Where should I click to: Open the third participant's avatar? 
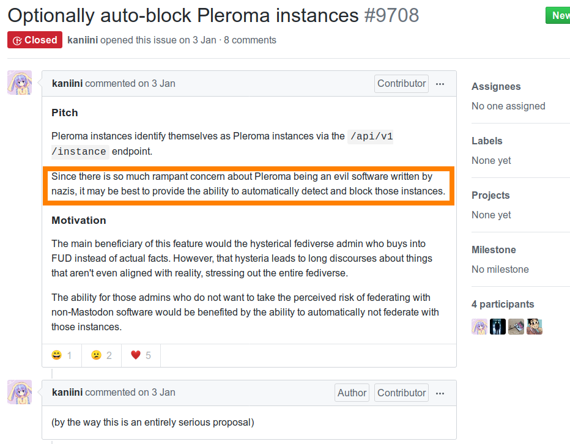(516, 327)
